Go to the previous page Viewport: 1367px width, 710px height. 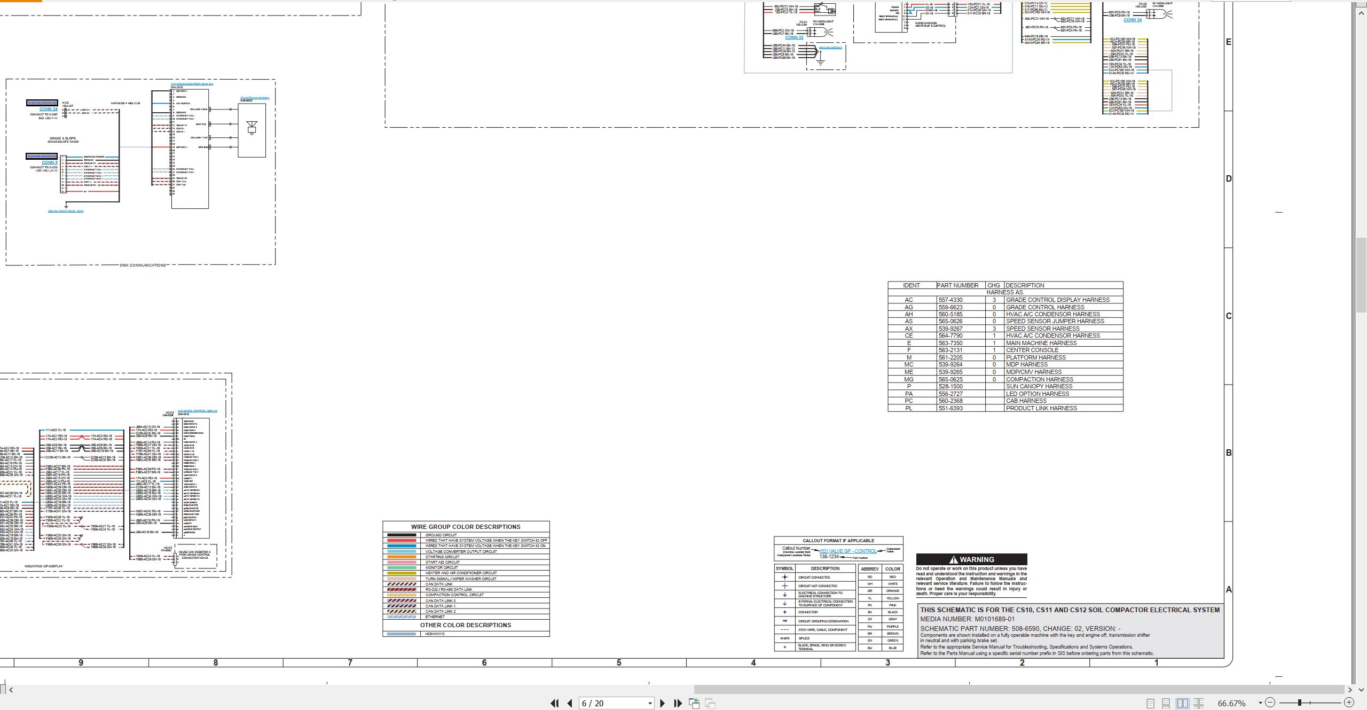point(570,704)
